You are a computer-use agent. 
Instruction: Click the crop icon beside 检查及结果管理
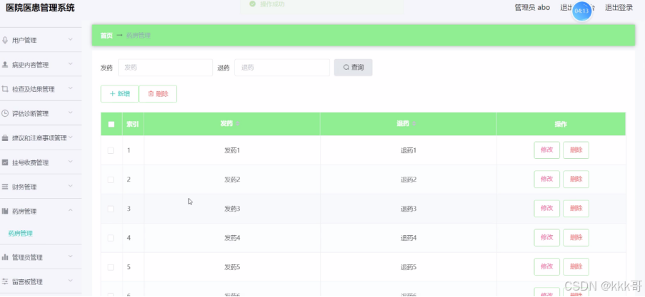pyautogui.click(x=5, y=88)
